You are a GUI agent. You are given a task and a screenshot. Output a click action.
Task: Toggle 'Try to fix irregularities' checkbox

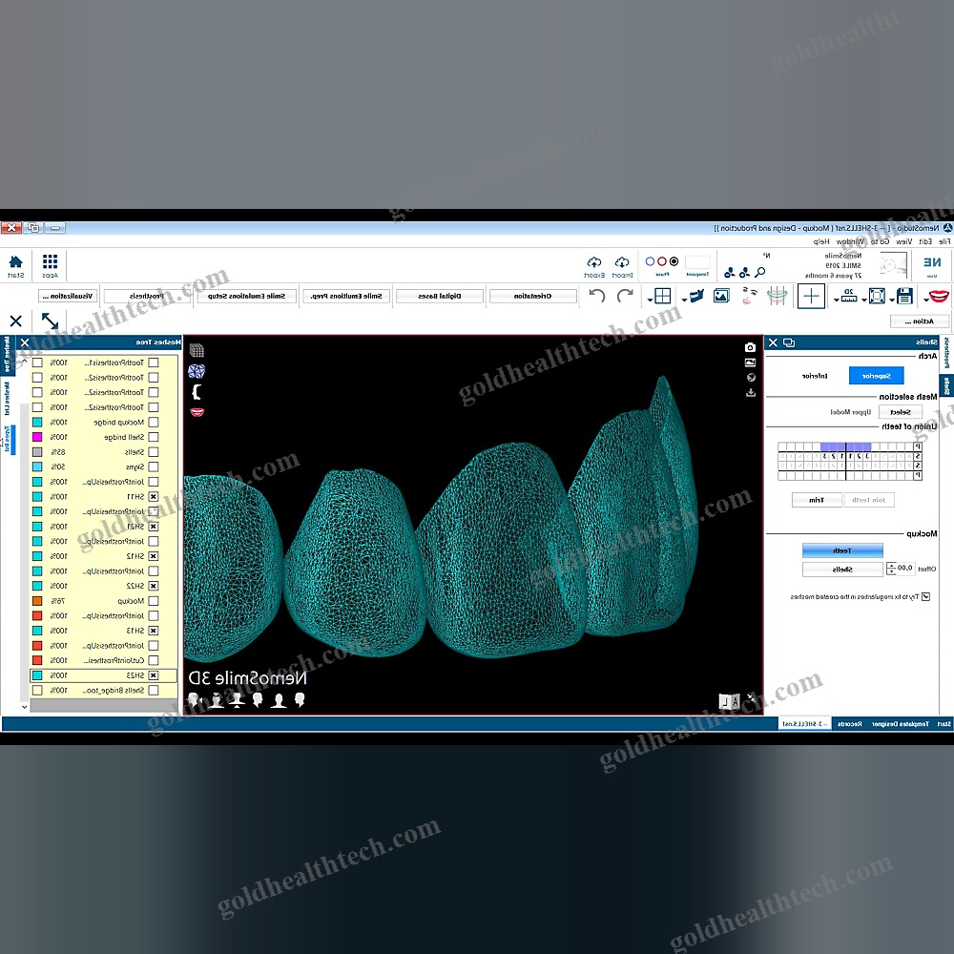click(925, 597)
